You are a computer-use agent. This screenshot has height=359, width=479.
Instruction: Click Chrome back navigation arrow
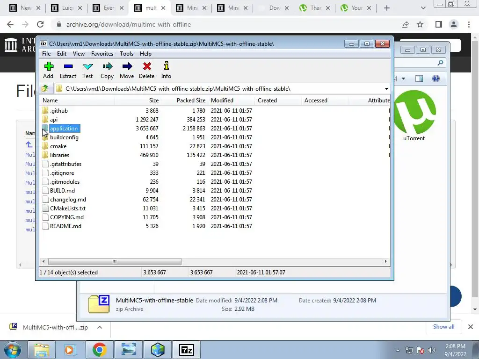[10, 24]
